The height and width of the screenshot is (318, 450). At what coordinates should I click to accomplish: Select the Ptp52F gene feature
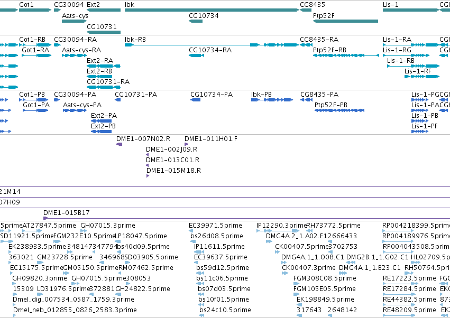click(x=345, y=21)
